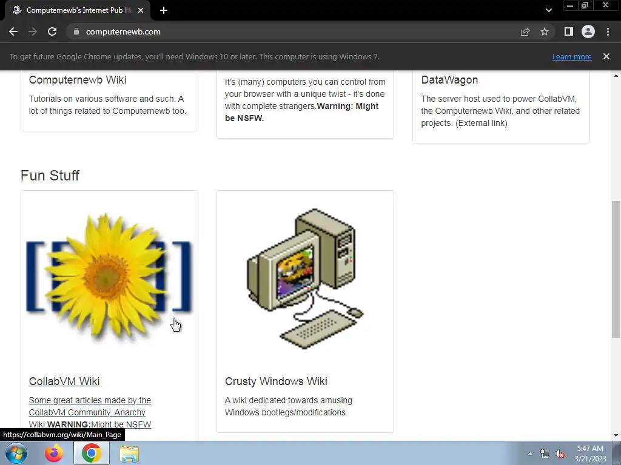Bookmark this page with the star icon
621x465 pixels.
(x=545, y=31)
